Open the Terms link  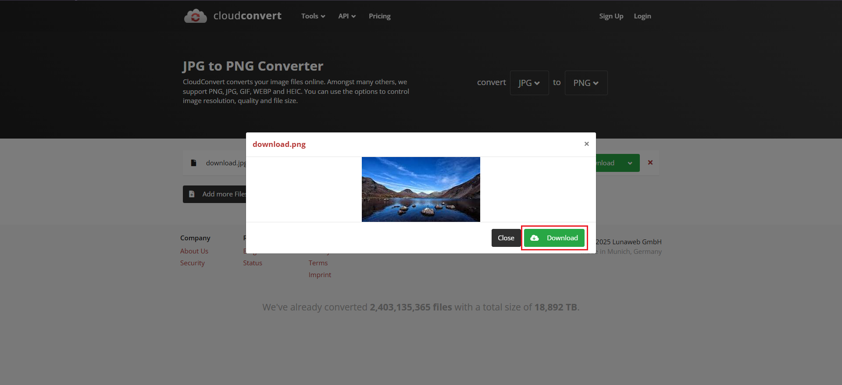(x=318, y=263)
